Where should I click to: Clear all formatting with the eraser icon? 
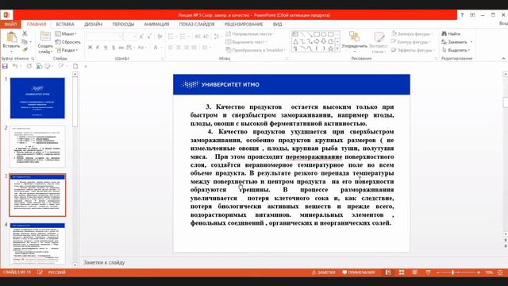[160, 37]
